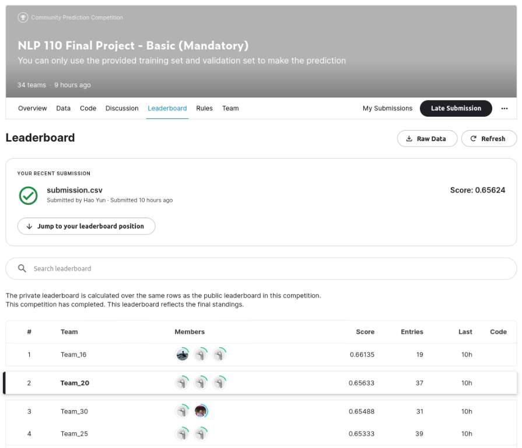
Task: Click the magnifier icon in leaderboard search
Action: click(22, 269)
